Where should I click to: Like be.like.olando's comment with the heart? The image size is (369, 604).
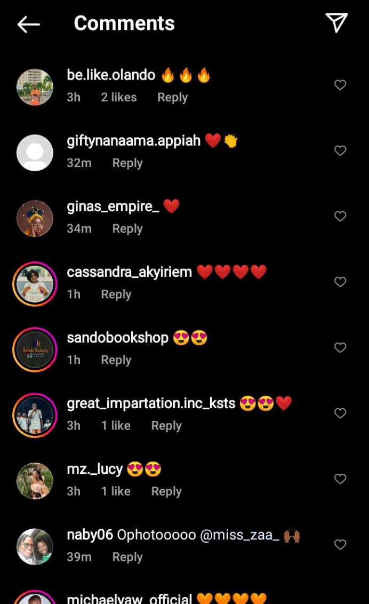click(x=340, y=85)
